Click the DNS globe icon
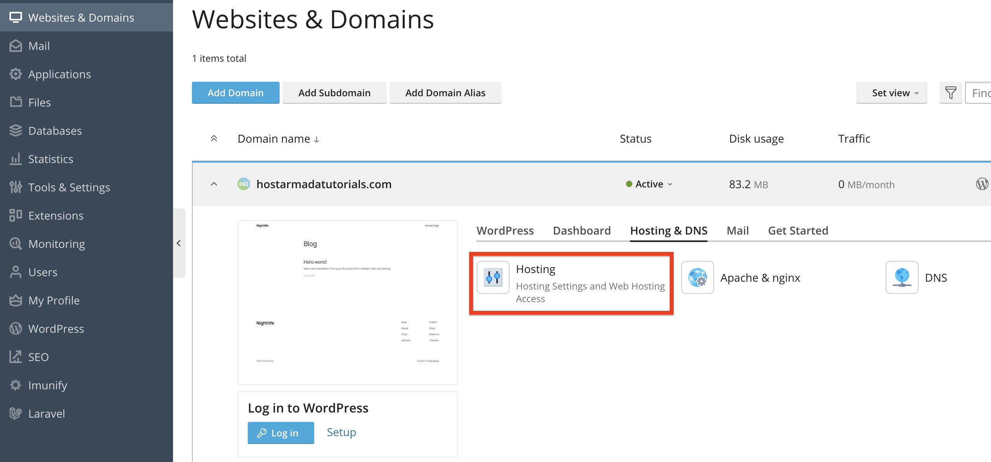The width and height of the screenshot is (991, 462). pos(901,277)
